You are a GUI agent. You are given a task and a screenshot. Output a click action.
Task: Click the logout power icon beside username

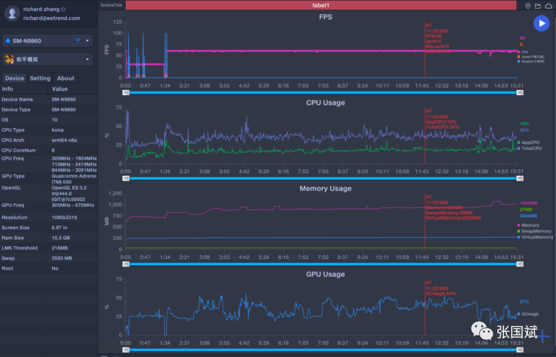(63, 9)
